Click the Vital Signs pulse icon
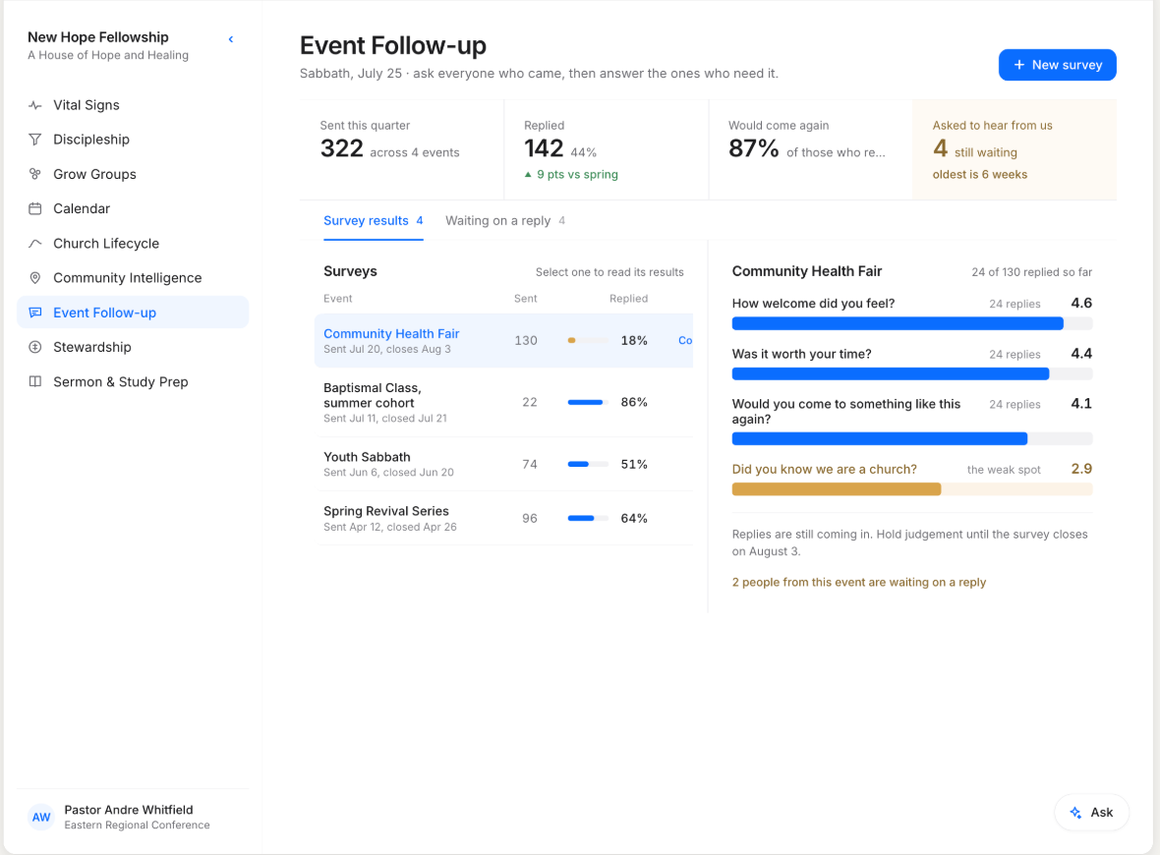Screen dimensions: 1160x855 pos(34,105)
